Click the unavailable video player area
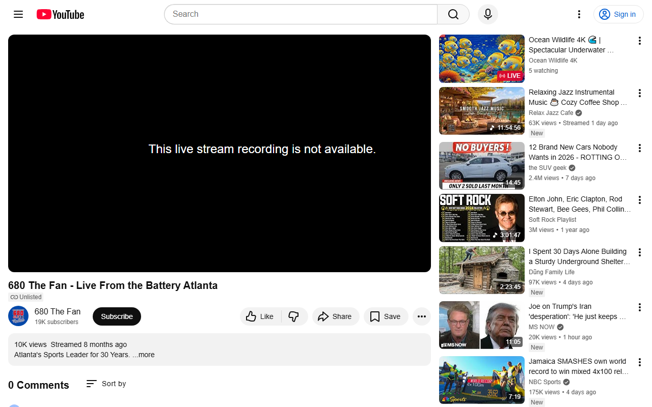This screenshot has width=652, height=407. 220,153
